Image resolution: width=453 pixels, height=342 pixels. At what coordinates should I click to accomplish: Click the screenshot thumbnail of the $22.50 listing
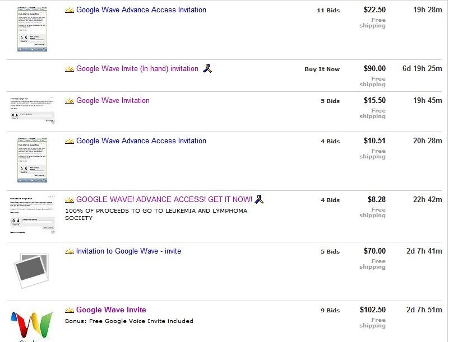coord(32,29)
